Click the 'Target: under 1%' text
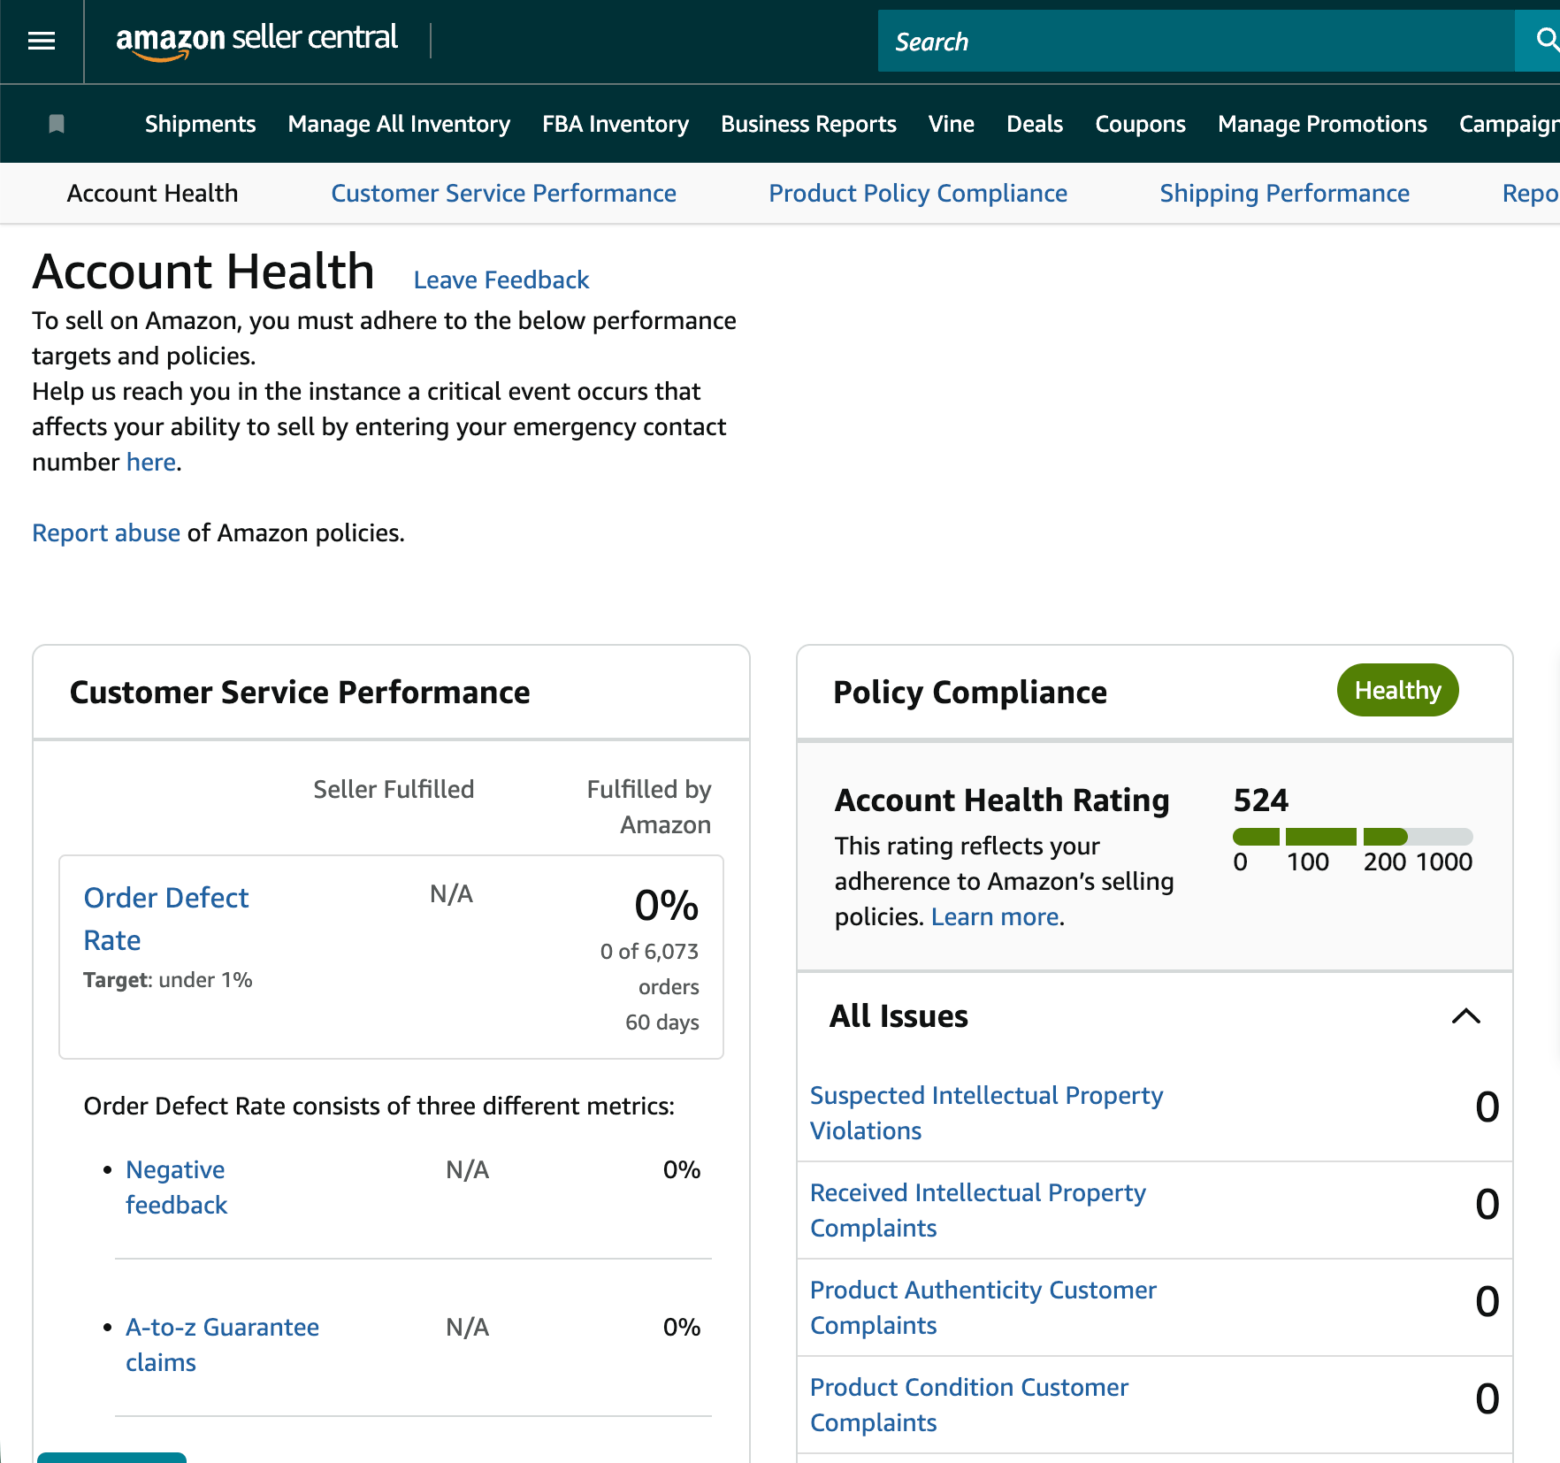Image resolution: width=1560 pixels, height=1463 pixels. [167, 980]
